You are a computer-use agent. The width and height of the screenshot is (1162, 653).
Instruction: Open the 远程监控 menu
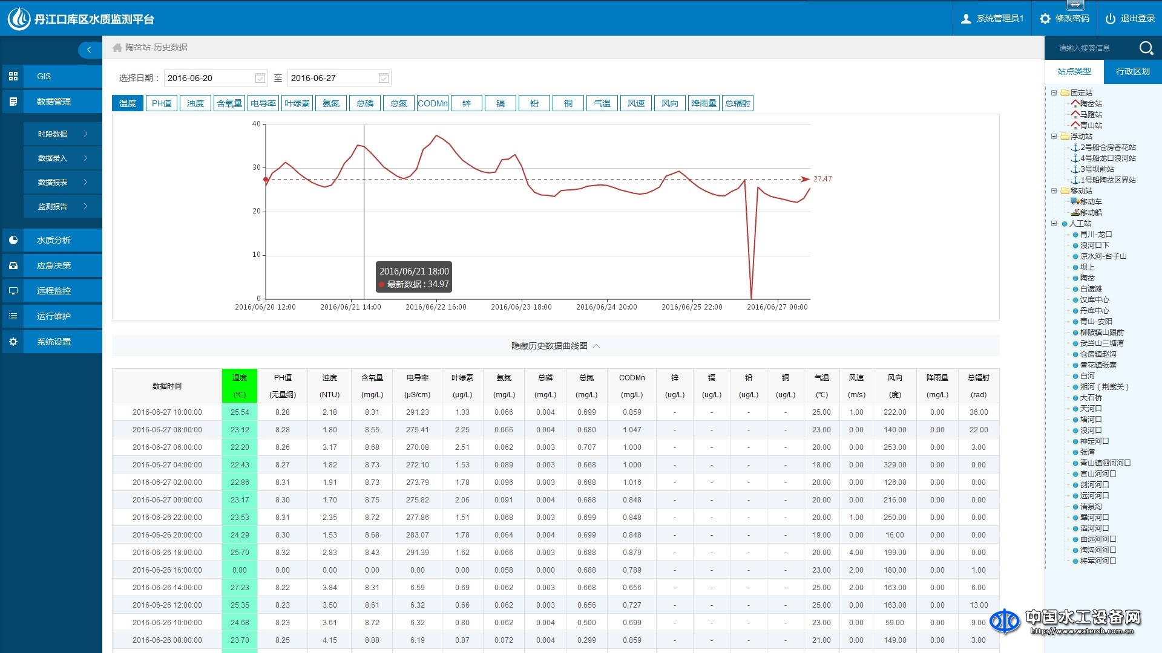[x=54, y=291]
